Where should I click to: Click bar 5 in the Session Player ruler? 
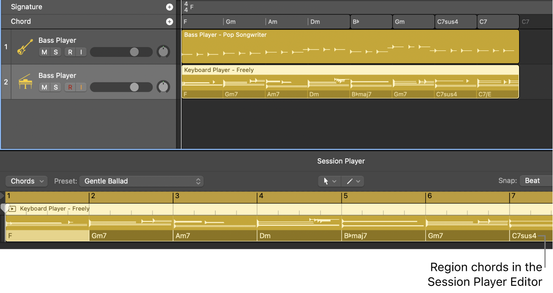[346, 196]
